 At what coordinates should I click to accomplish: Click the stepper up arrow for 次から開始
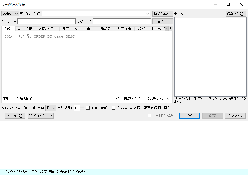coord(82,107)
